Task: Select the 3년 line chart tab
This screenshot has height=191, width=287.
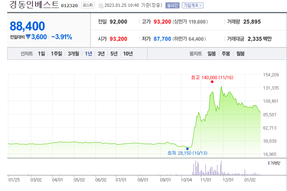Action: pyautogui.click(x=101, y=54)
